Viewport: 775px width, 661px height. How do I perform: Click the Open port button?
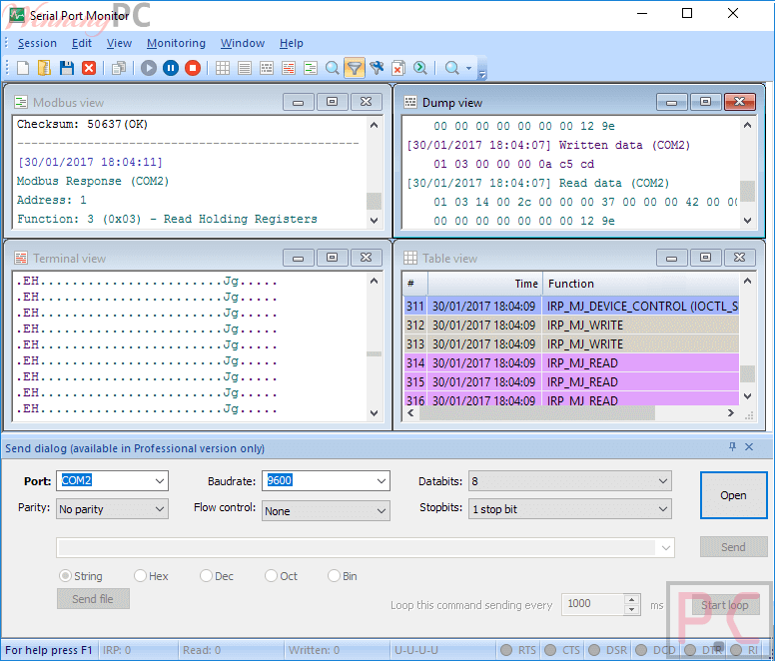coord(733,495)
